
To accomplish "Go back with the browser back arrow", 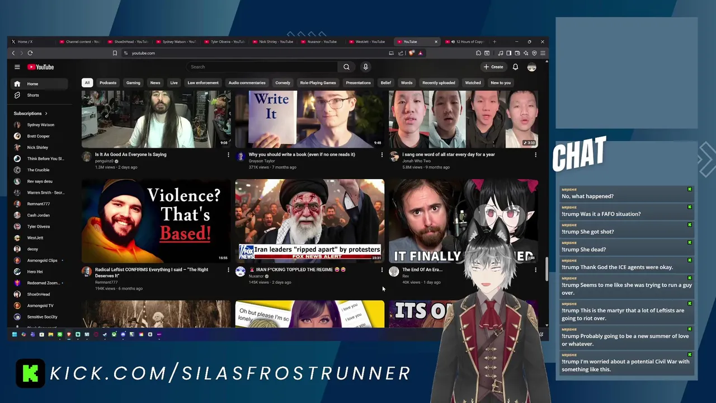I will pos(13,53).
